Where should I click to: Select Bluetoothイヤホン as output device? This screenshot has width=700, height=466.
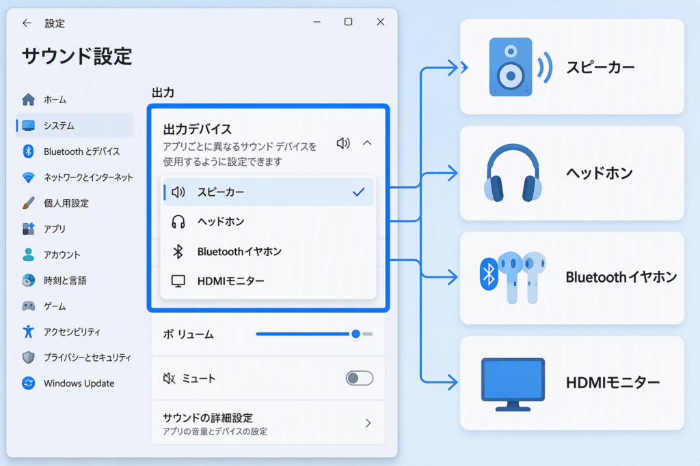coord(268,251)
